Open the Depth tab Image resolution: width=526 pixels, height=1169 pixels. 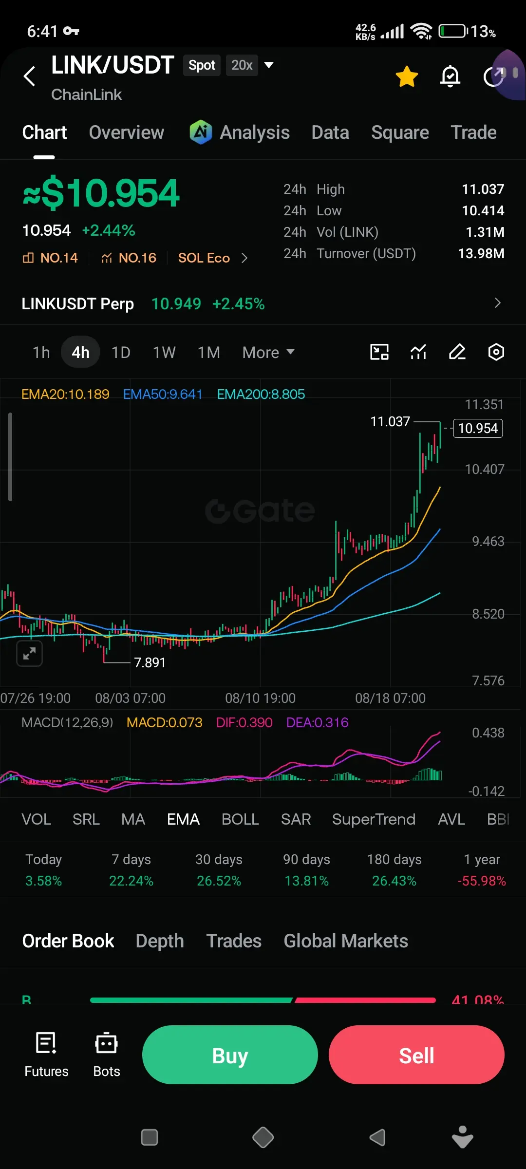(160, 941)
